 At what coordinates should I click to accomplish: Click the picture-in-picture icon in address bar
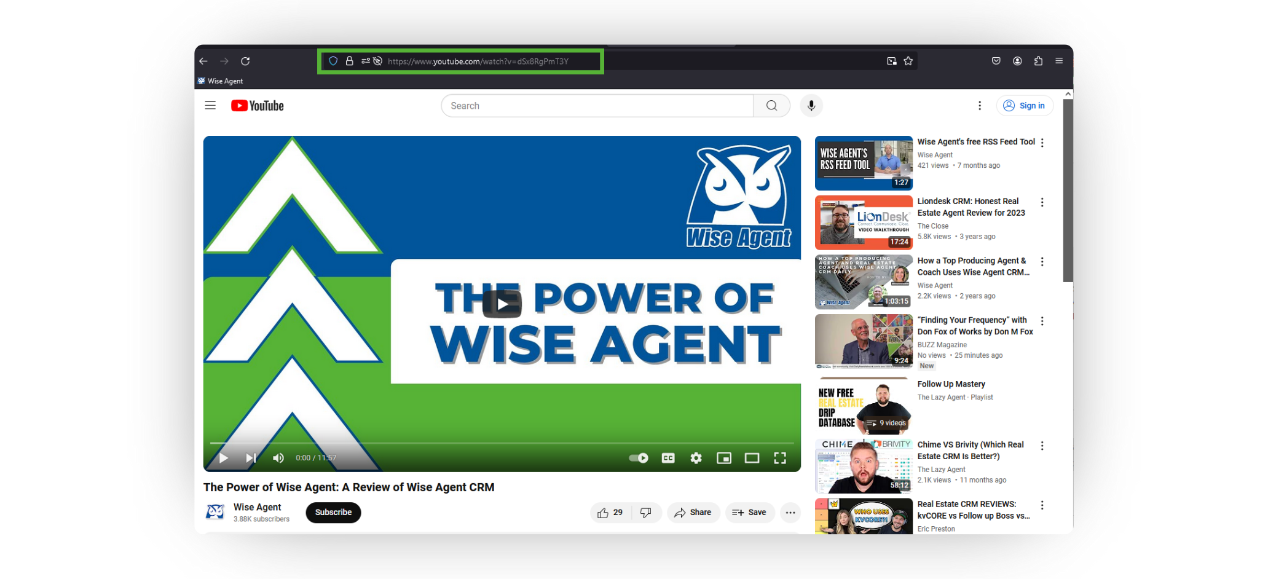coord(891,61)
